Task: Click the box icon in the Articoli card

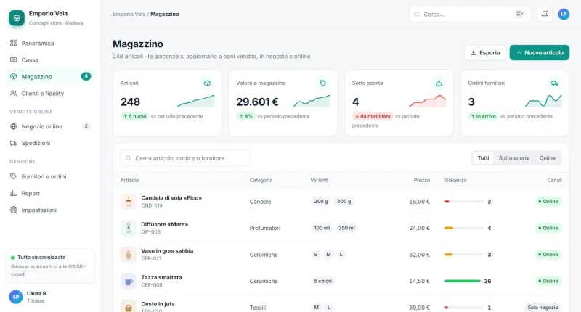Action: tap(207, 83)
